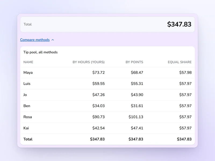
Task: Collapse the Compare methods link
Action: [35, 40]
